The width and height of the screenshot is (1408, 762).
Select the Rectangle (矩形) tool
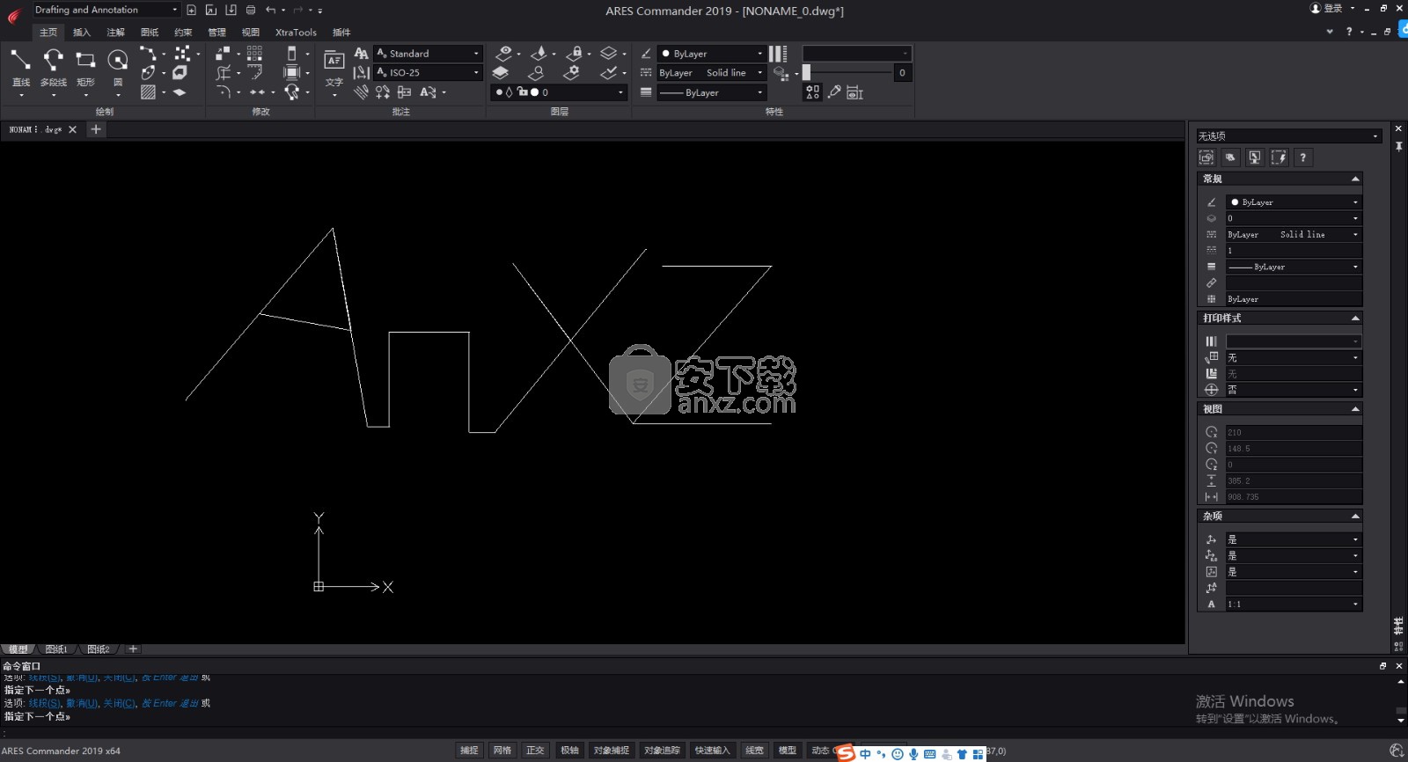pyautogui.click(x=85, y=60)
